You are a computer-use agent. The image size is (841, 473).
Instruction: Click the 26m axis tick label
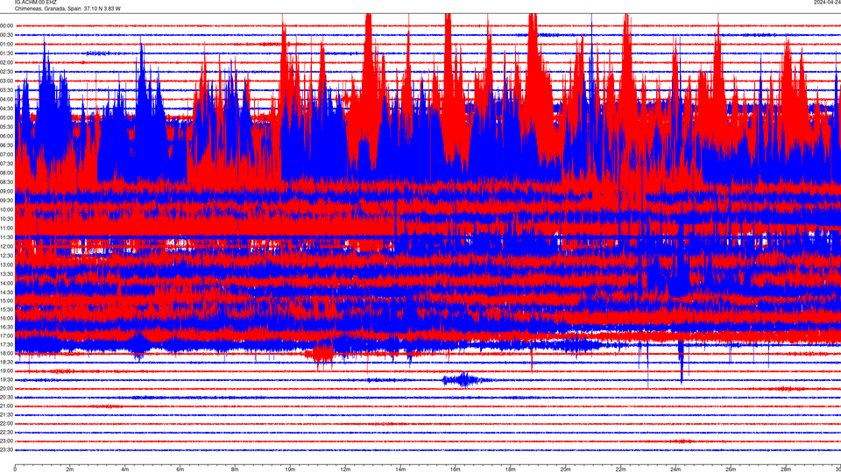tap(731, 469)
